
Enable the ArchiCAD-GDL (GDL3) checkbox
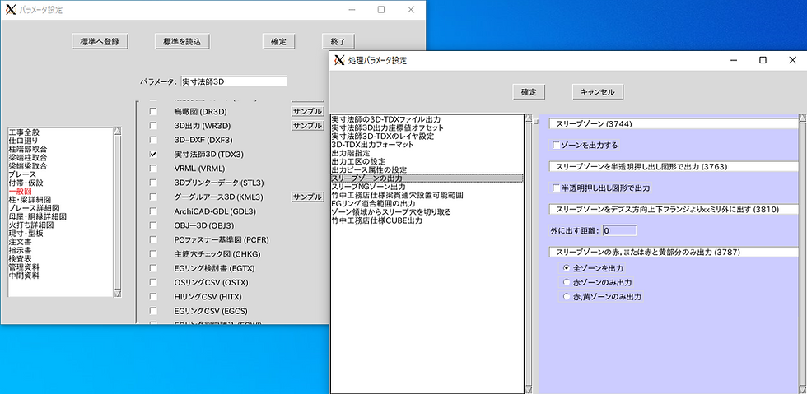point(153,211)
